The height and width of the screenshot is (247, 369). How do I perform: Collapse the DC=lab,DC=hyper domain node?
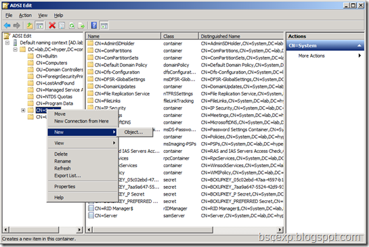(x=16, y=49)
